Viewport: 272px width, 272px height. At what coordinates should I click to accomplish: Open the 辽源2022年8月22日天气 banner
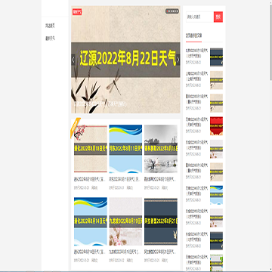tap(125, 60)
